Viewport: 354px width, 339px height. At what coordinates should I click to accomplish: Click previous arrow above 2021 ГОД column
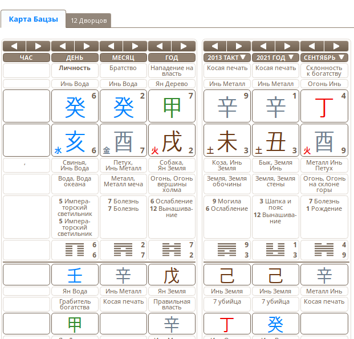coord(263,46)
